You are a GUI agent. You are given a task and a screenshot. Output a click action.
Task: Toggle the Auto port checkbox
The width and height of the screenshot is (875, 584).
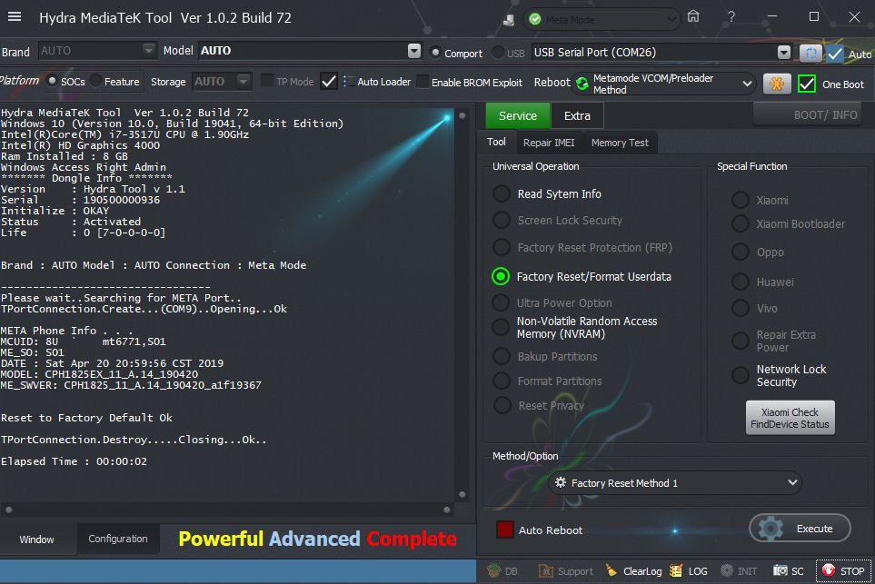tap(835, 54)
